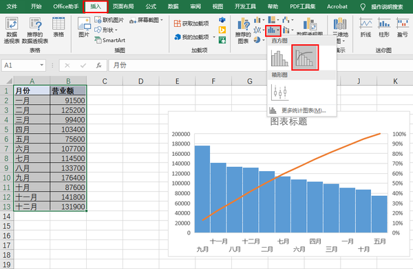Switch to the Formulas (公式) tab
The image size is (413, 269).
coord(151,6)
